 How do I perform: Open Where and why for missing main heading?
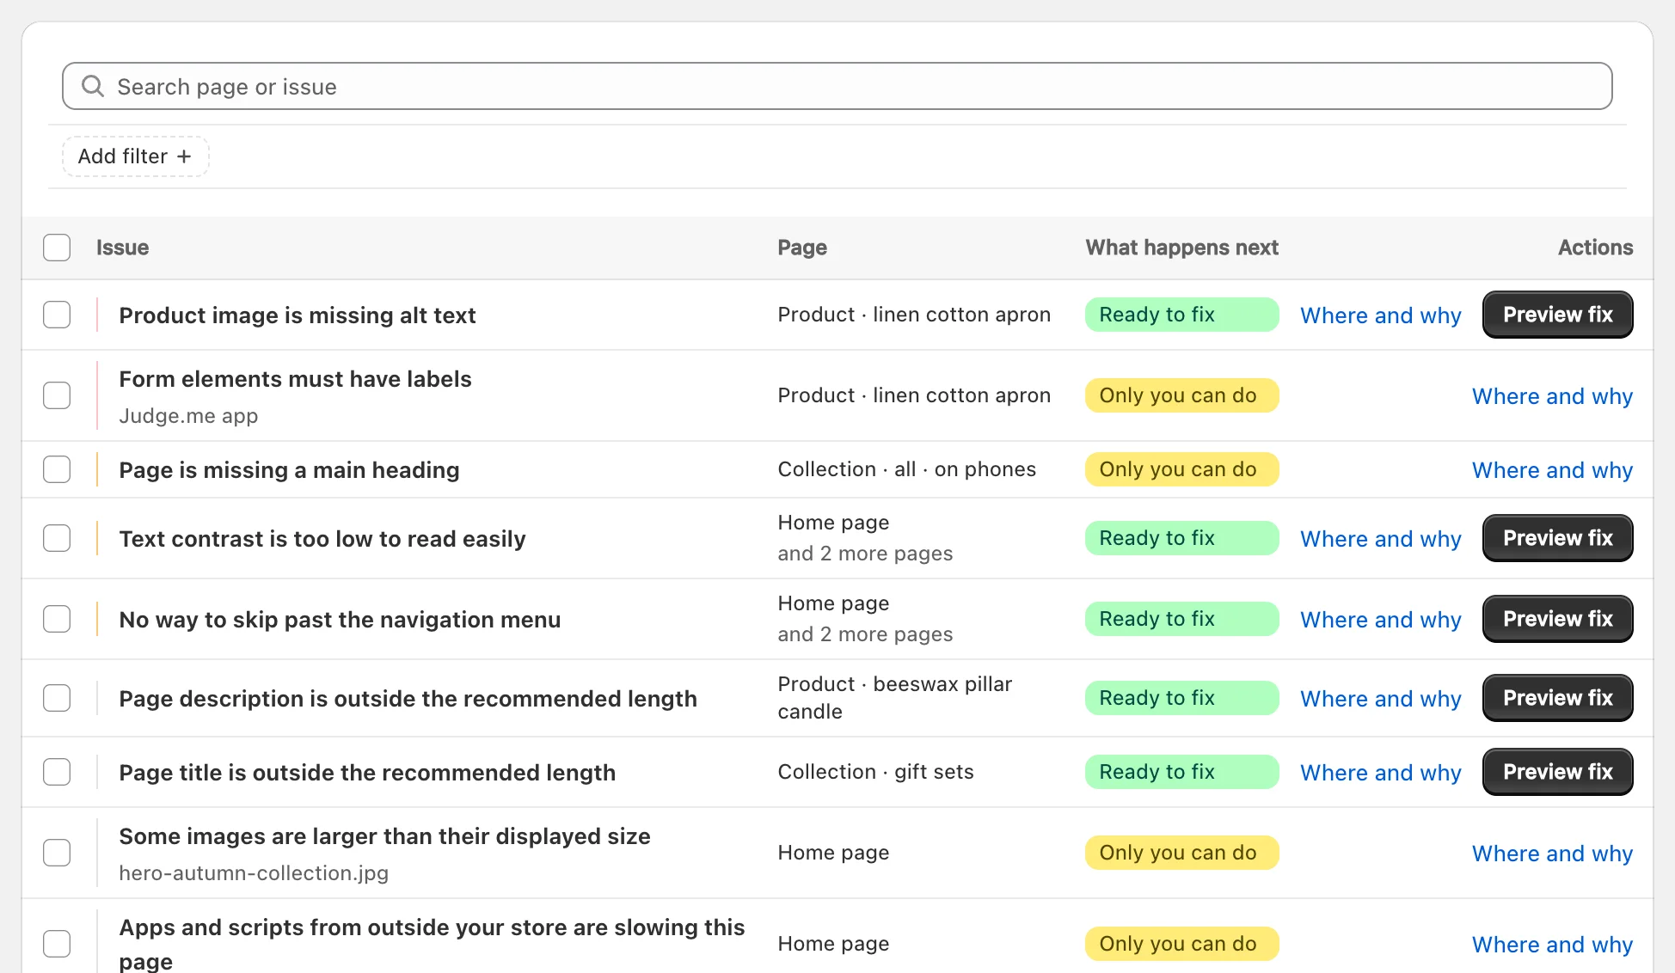tap(1552, 470)
